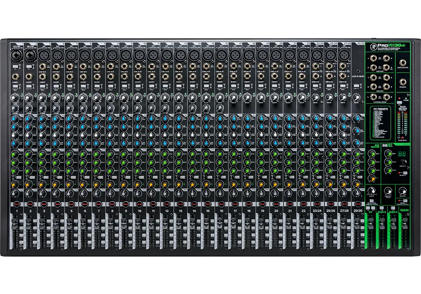Click the PHONES level knob
421x294 pixels.
(402, 191)
